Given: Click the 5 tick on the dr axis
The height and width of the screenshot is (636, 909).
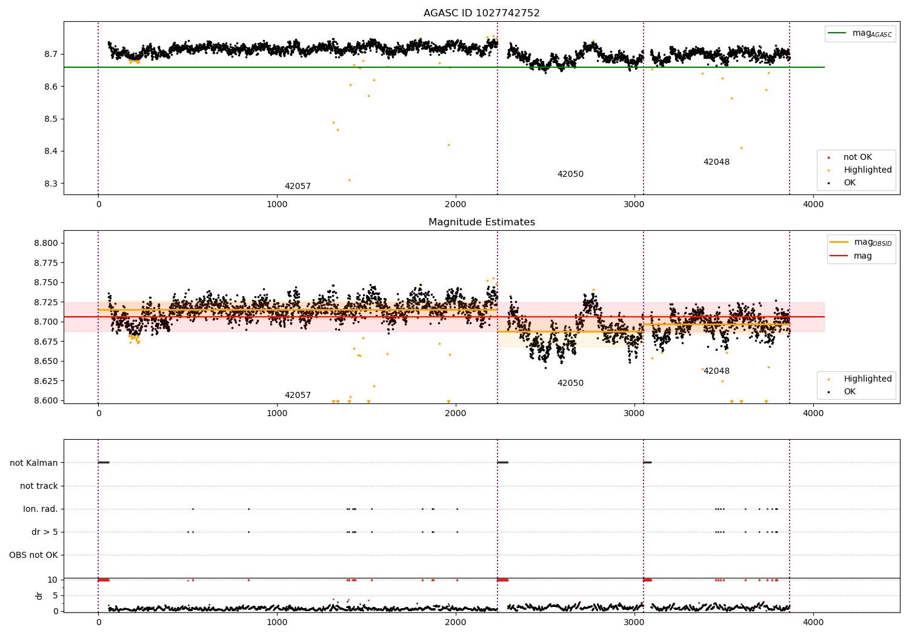Looking at the screenshot, I should [56, 595].
